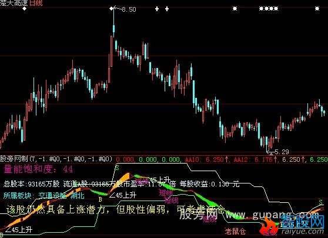Image resolution: width=328 pixels, height=238 pixels.
Task: Select the left plus info marker
Action: 157,9
